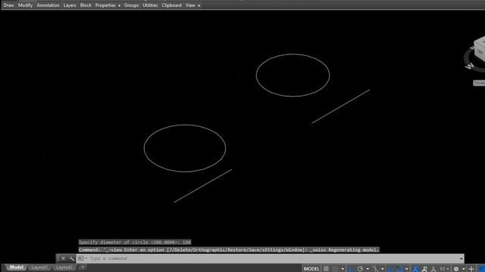
Task: Toggle isometric drafting in status bar
Action: (375, 269)
